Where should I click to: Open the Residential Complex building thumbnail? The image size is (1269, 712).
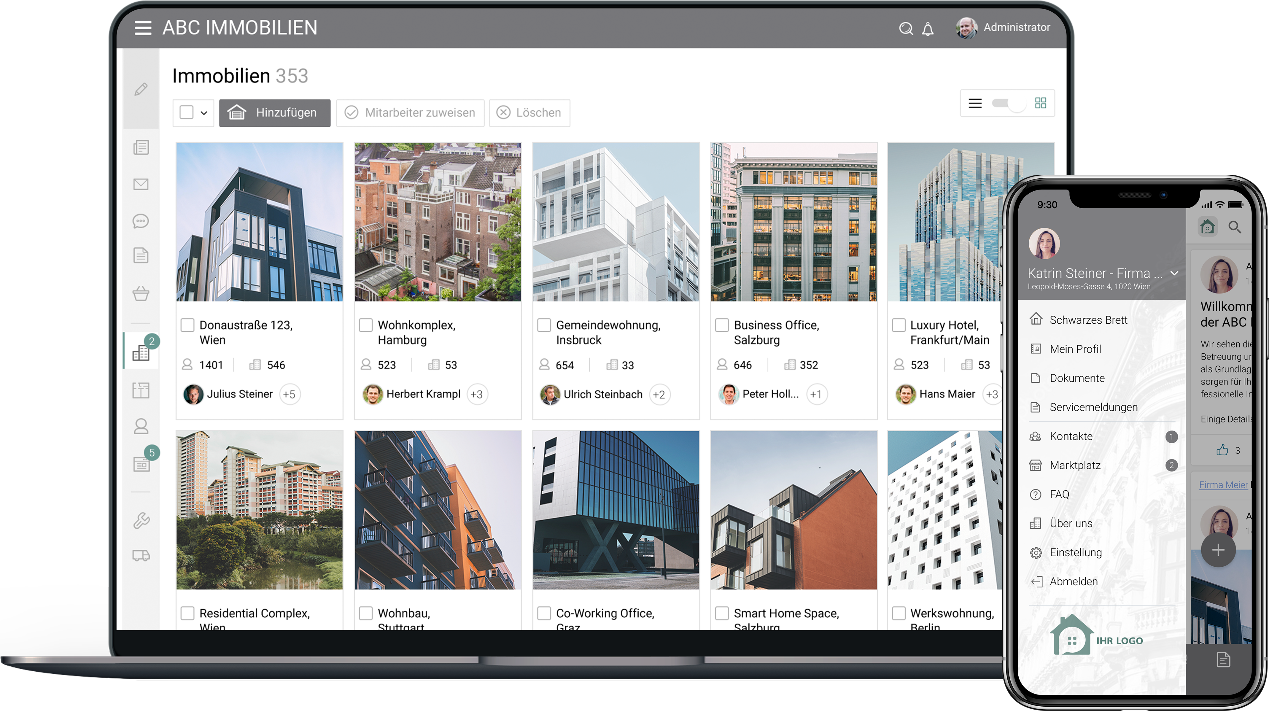point(260,510)
